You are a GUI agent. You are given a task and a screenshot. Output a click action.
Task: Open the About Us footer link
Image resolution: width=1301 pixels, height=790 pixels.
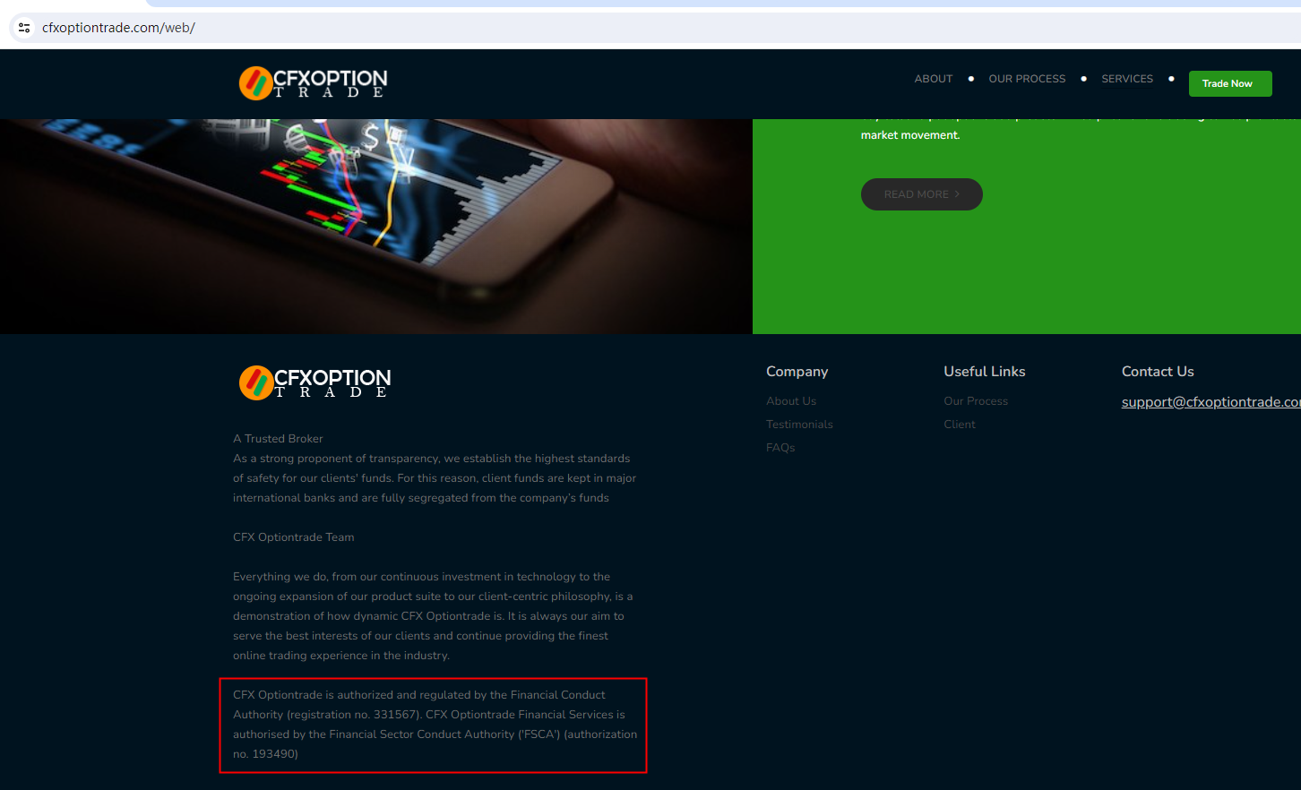pyautogui.click(x=791, y=401)
